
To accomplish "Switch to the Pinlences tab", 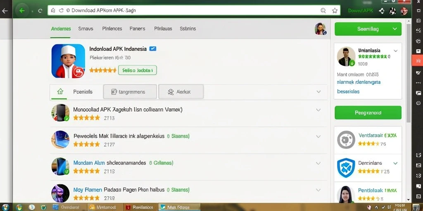I will (x=112, y=28).
